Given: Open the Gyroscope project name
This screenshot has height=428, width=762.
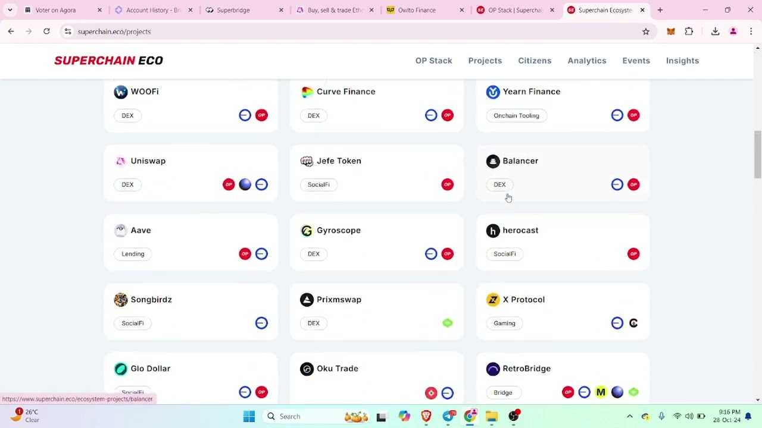Looking at the screenshot, I should [x=339, y=231].
